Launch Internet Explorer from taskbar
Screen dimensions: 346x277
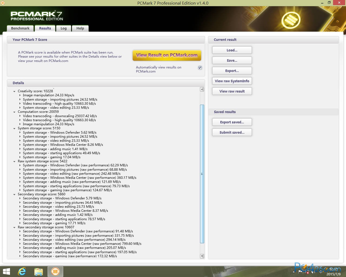(22, 271)
